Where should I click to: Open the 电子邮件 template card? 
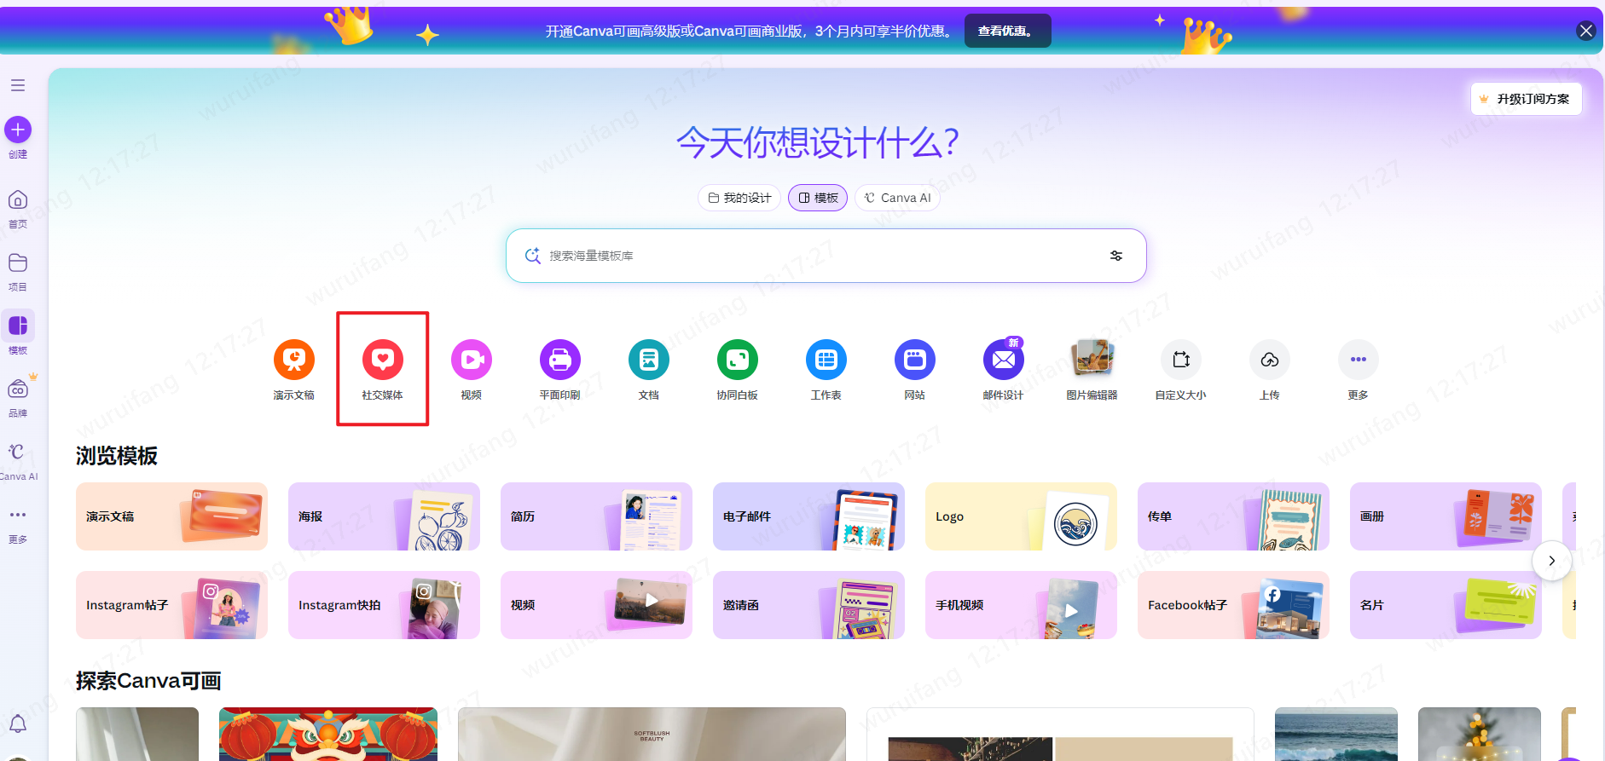808,516
